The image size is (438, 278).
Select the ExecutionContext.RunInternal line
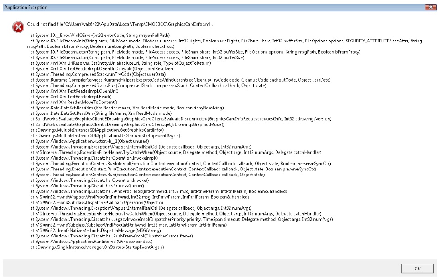coord(181,164)
